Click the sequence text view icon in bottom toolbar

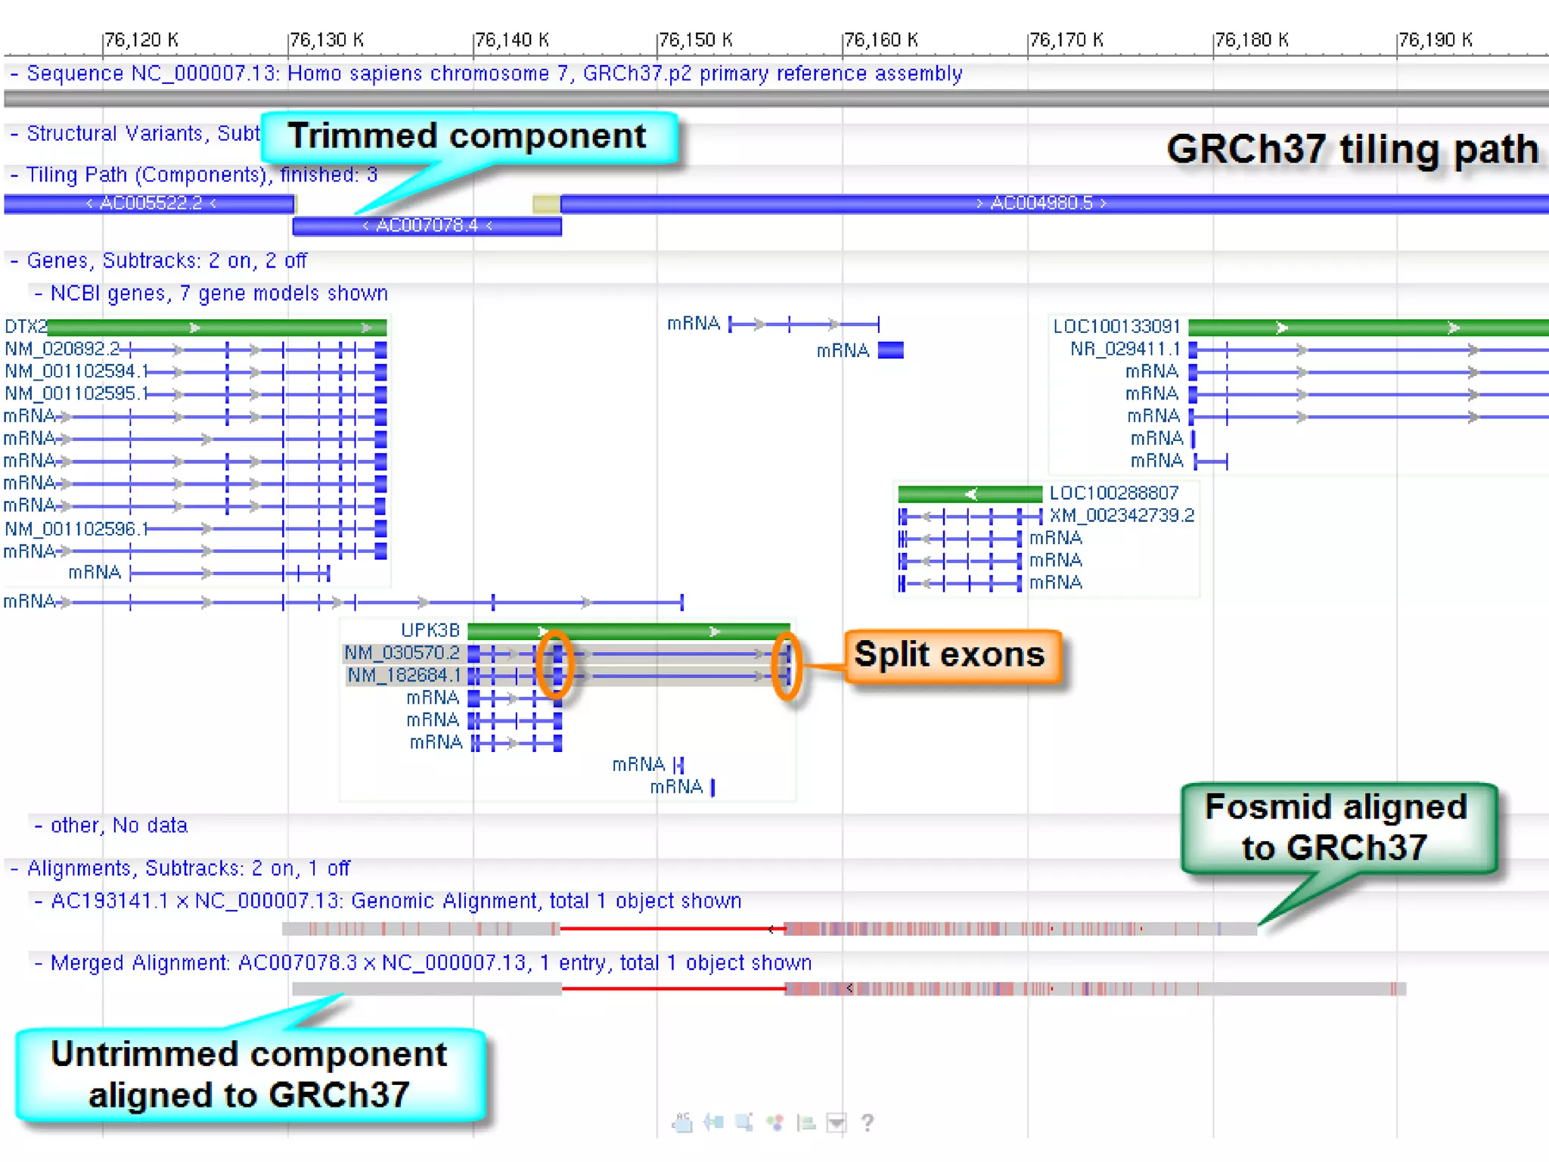point(683,1123)
